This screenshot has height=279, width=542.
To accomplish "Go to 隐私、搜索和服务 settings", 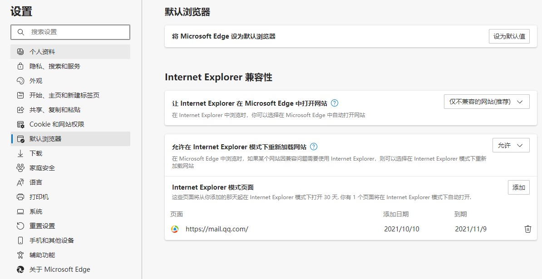I will point(70,66).
